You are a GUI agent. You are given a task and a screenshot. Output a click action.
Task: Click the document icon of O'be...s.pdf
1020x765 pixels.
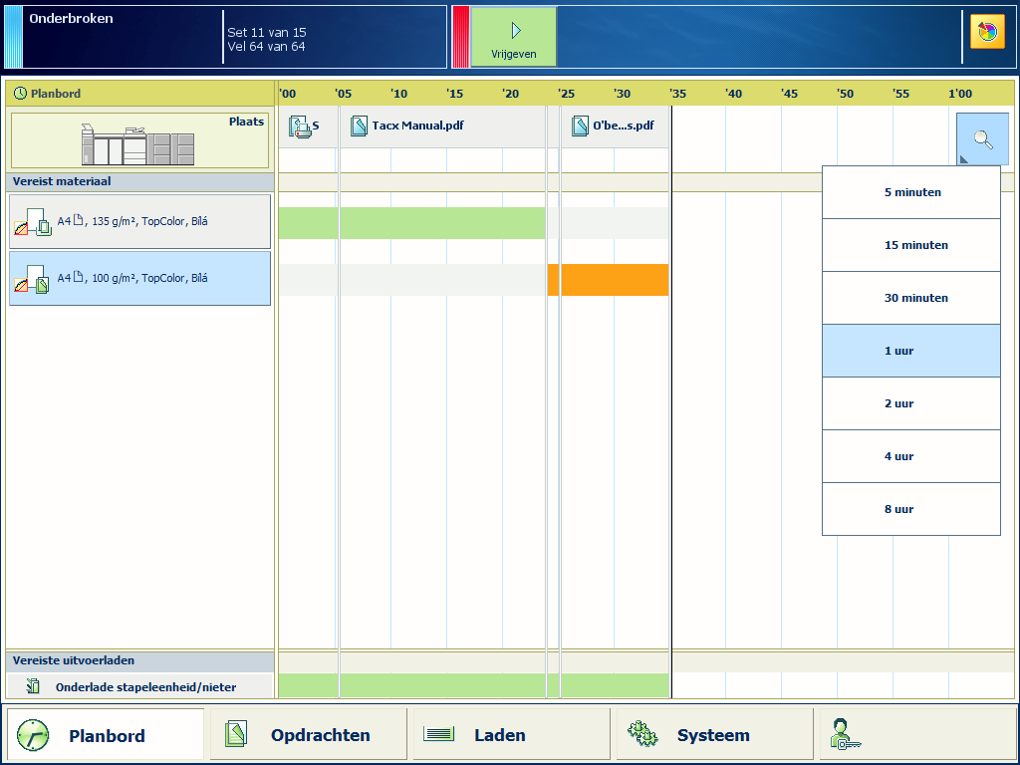coord(581,127)
